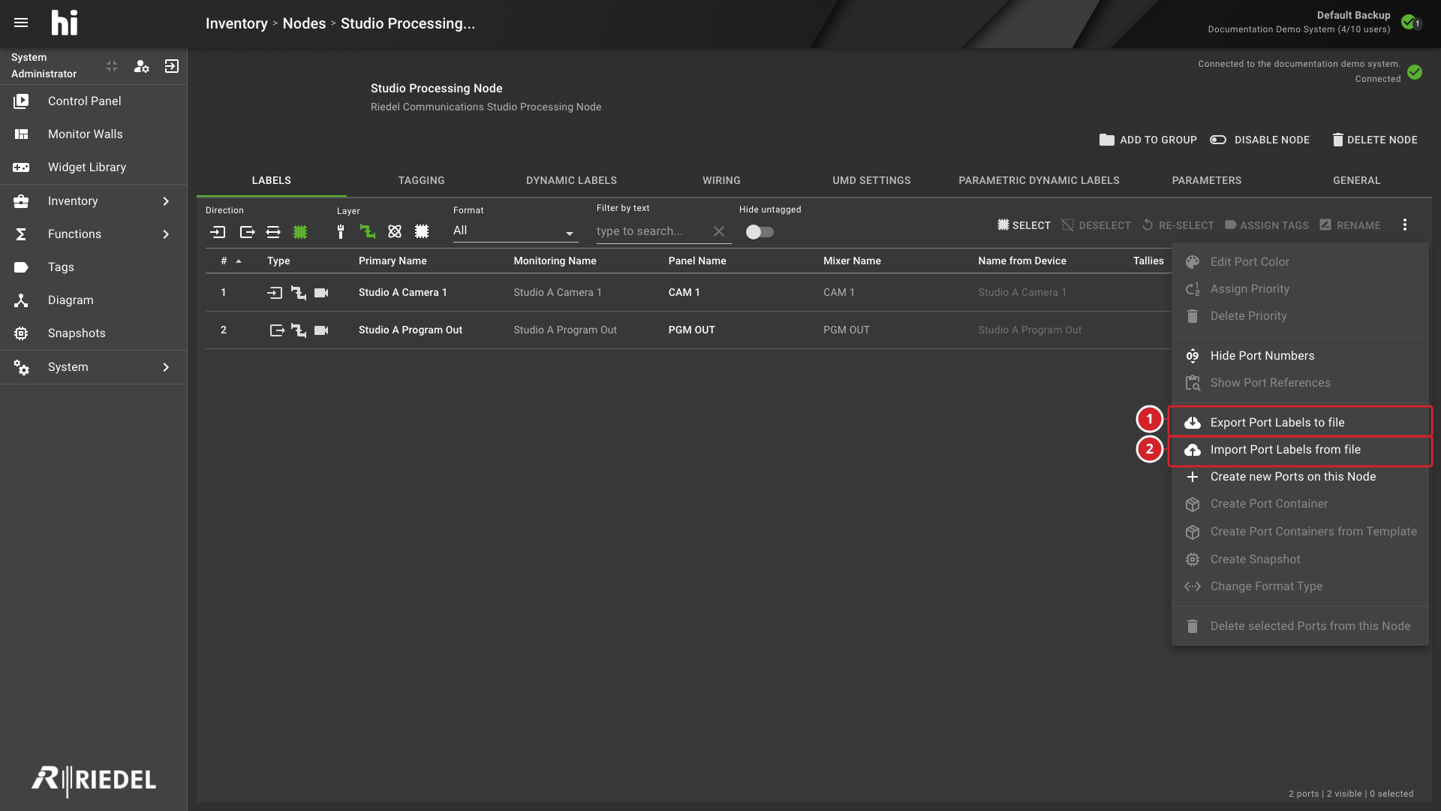
Task: Click the hi logo in header
Action: (x=65, y=23)
